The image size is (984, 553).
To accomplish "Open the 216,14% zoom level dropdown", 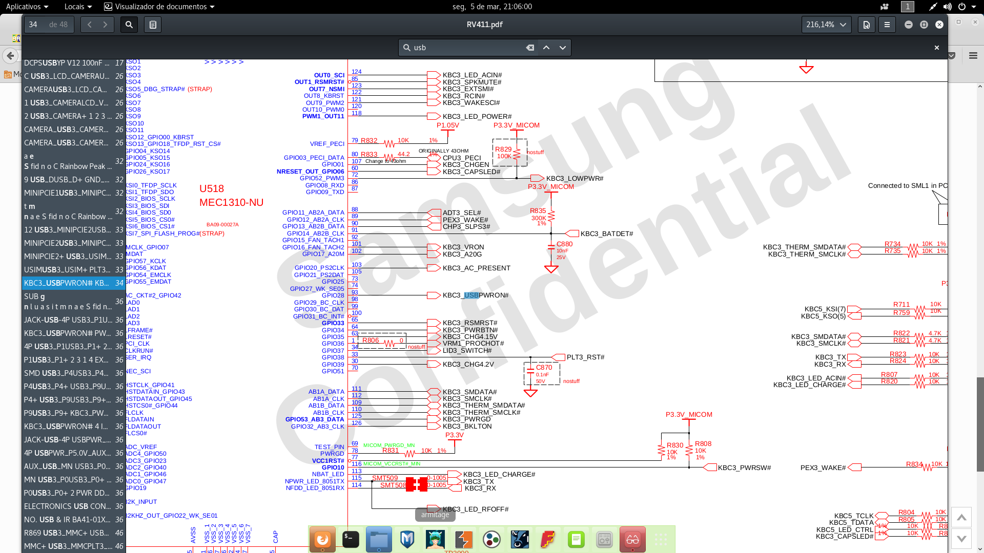I will 826,25.
